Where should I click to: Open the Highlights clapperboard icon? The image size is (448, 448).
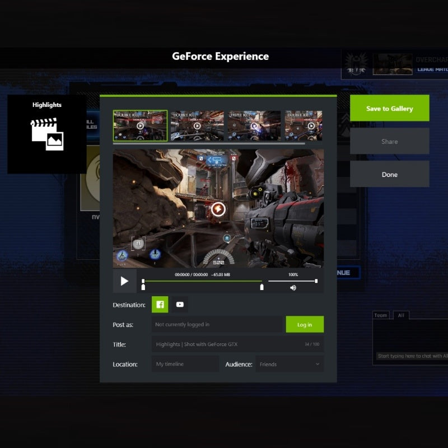click(x=47, y=134)
